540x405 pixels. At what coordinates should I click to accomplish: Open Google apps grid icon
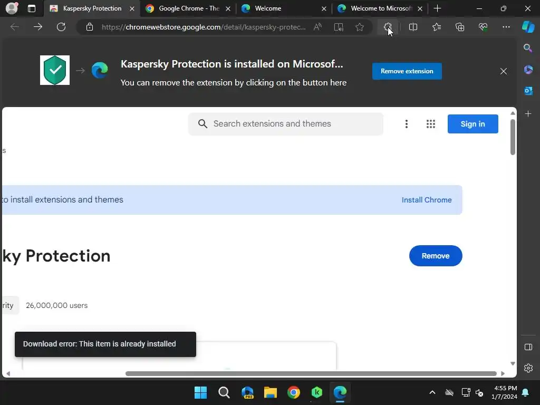click(x=430, y=124)
